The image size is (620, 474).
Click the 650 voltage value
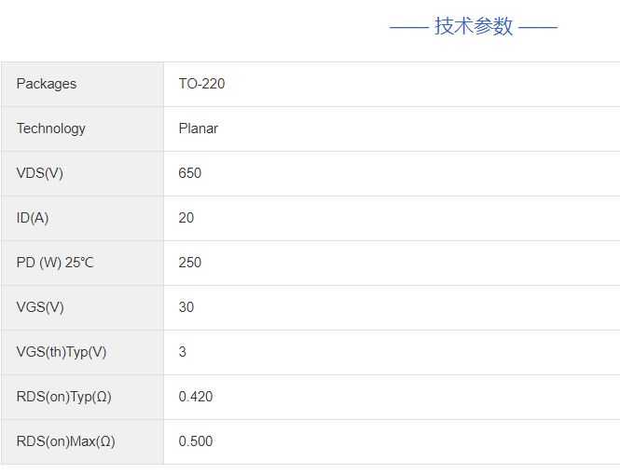[x=190, y=173]
